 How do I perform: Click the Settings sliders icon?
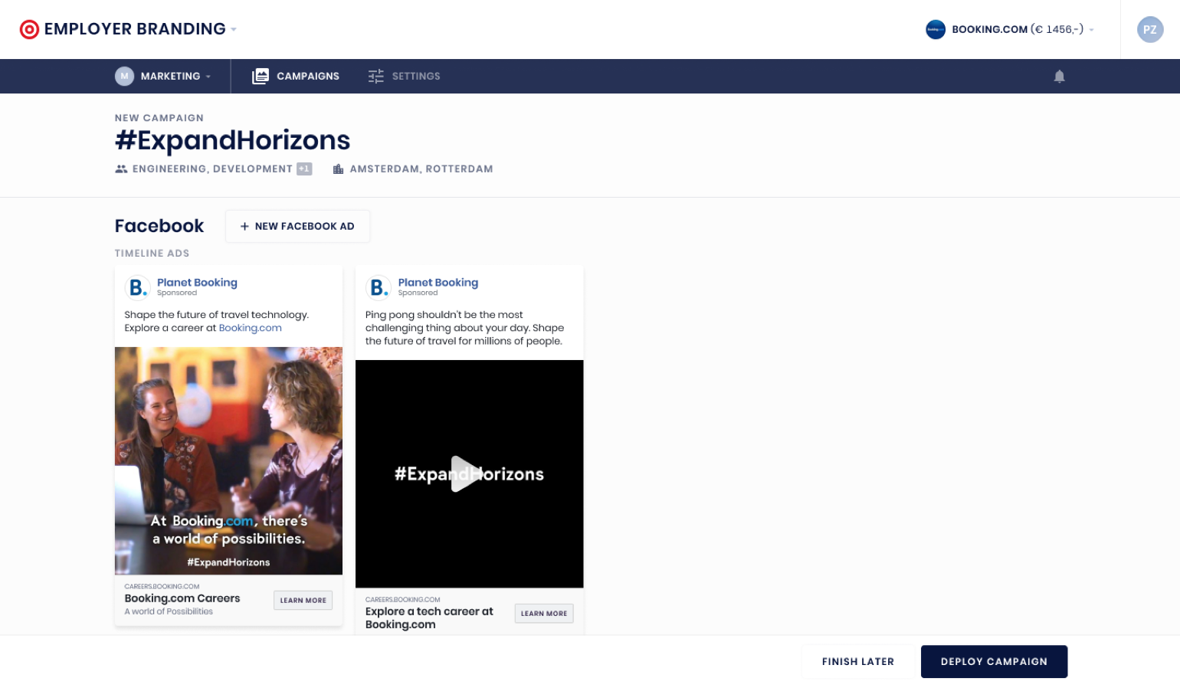pos(375,76)
